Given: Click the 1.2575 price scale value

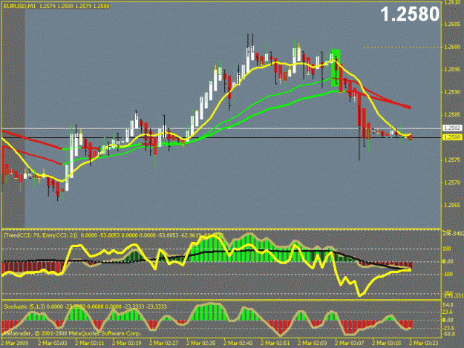Looking at the screenshot, I should (452, 160).
